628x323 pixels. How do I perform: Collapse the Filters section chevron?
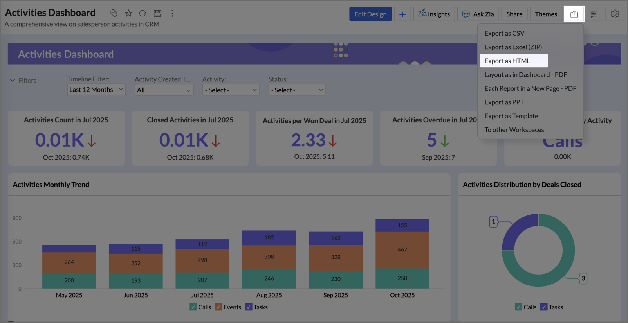13,80
